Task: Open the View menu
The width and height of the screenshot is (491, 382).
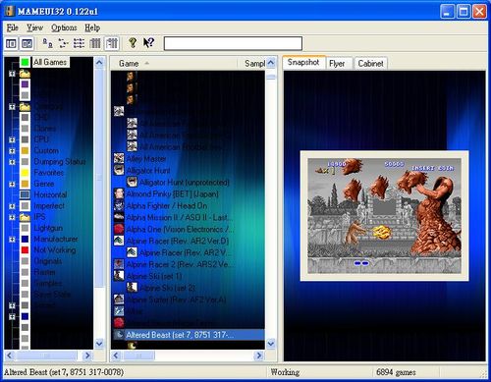Action: (34, 27)
